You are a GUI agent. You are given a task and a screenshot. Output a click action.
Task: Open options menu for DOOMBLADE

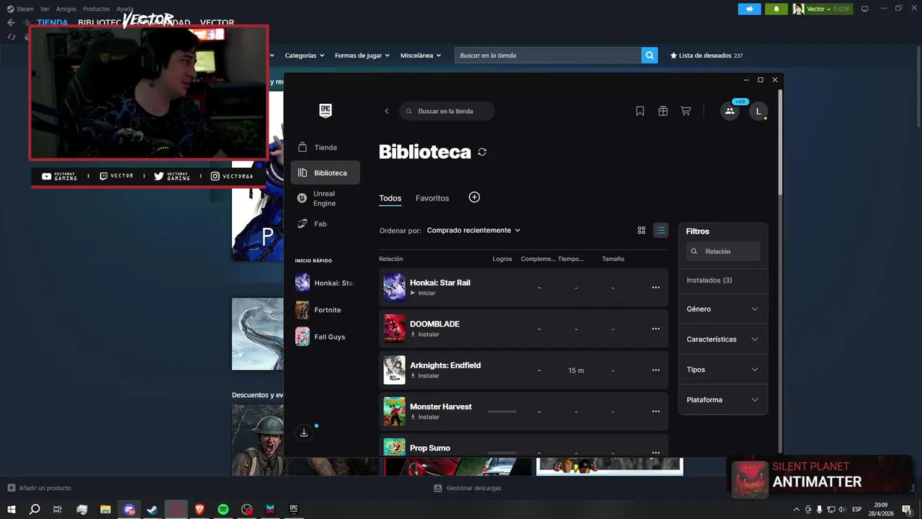pyautogui.click(x=655, y=329)
